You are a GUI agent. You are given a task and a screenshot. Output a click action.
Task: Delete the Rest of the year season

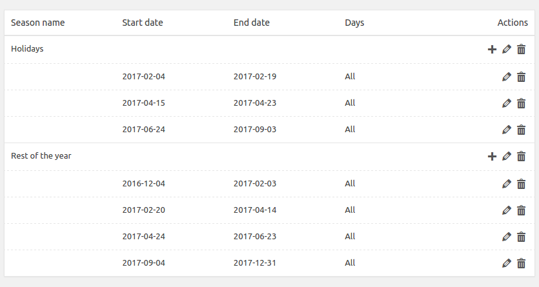coord(522,156)
